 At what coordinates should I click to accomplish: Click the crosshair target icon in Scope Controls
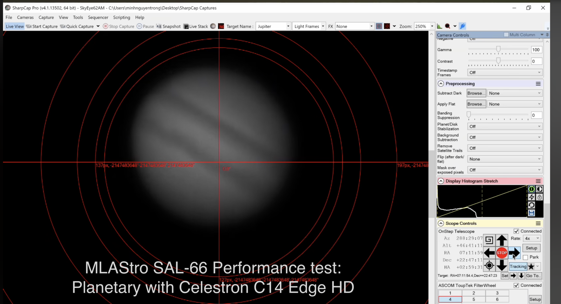click(x=489, y=266)
